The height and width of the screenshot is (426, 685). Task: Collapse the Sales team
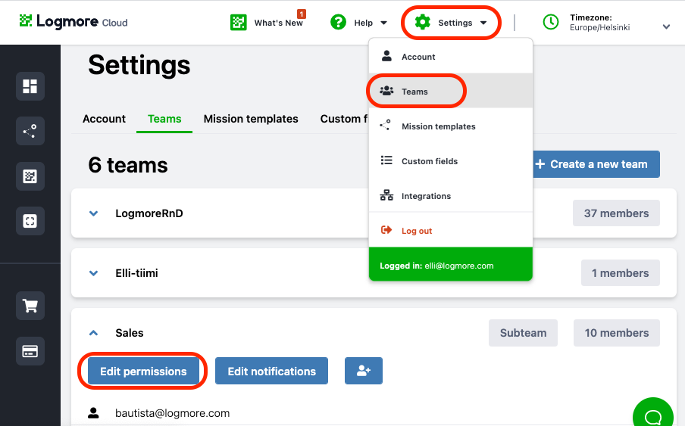point(93,333)
